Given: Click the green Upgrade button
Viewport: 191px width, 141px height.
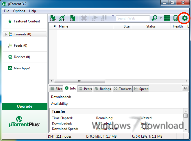Looking at the screenshot, I should click(x=25, y=106).
